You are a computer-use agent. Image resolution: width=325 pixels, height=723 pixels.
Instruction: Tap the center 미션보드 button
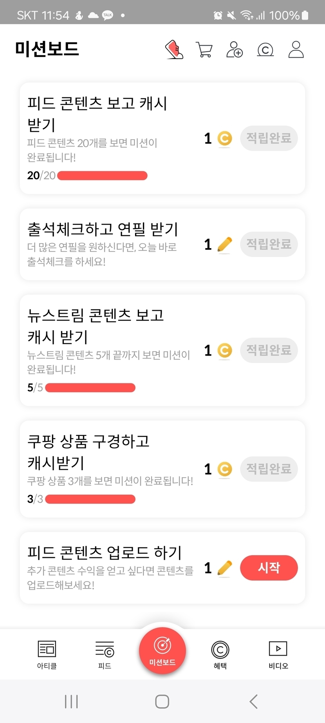click(x=162, y=651)
